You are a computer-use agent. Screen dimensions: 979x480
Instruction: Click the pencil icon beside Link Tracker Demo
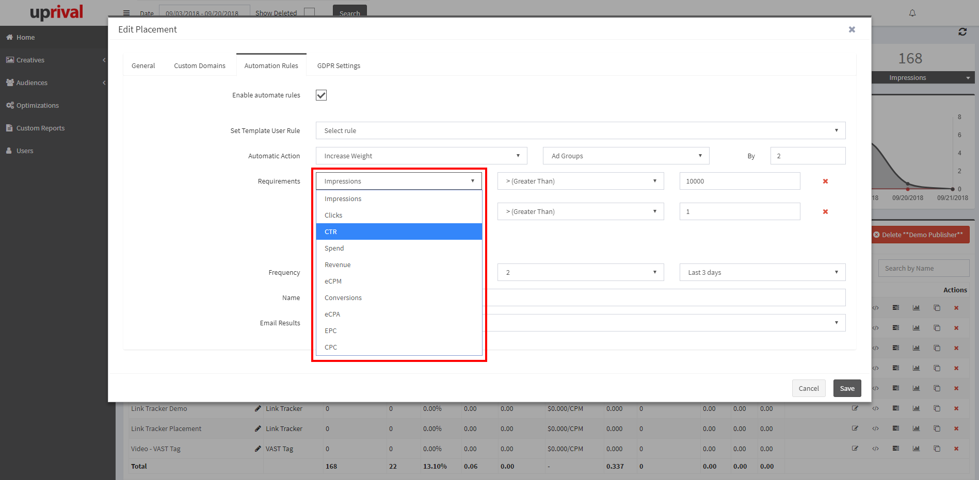point(258,408)
